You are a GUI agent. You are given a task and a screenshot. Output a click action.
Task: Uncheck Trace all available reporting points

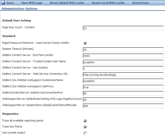[85, 121]
